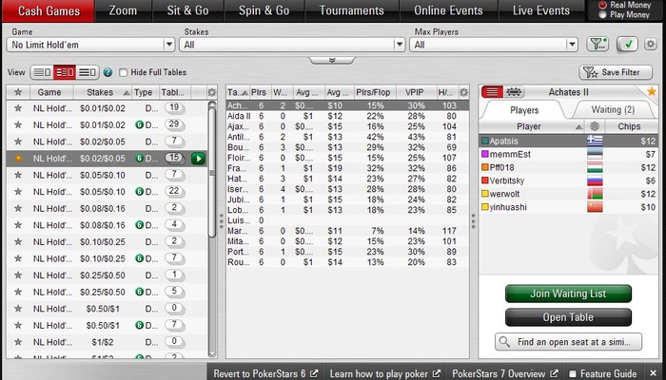This screenshot has height=380, width=666.
Task: Open the blue help question mark
Action: click(x=108, y=72)
